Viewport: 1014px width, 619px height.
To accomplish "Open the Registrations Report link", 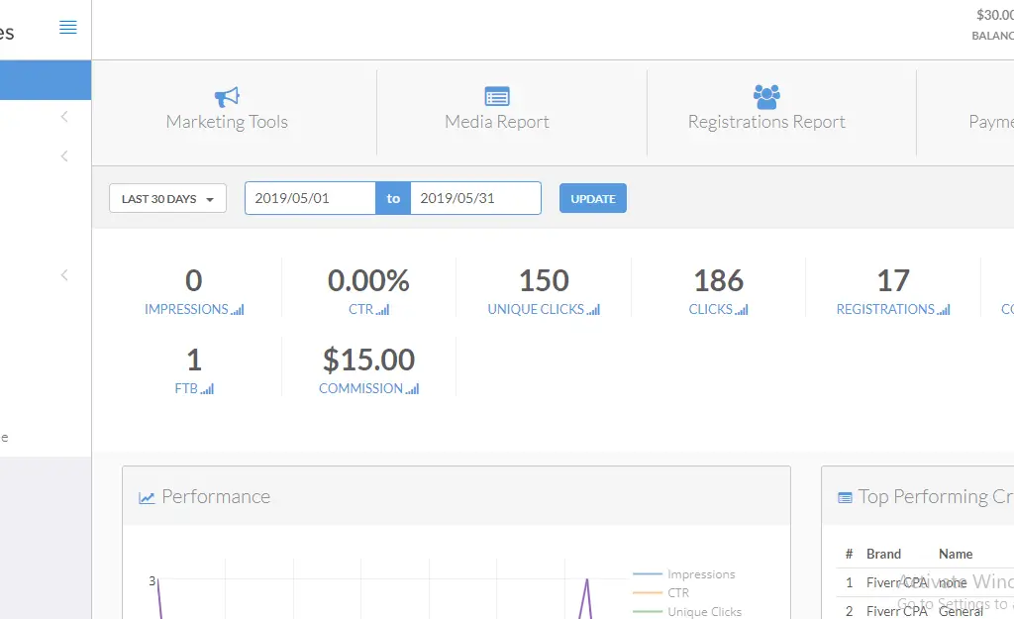I will point(766,122).
